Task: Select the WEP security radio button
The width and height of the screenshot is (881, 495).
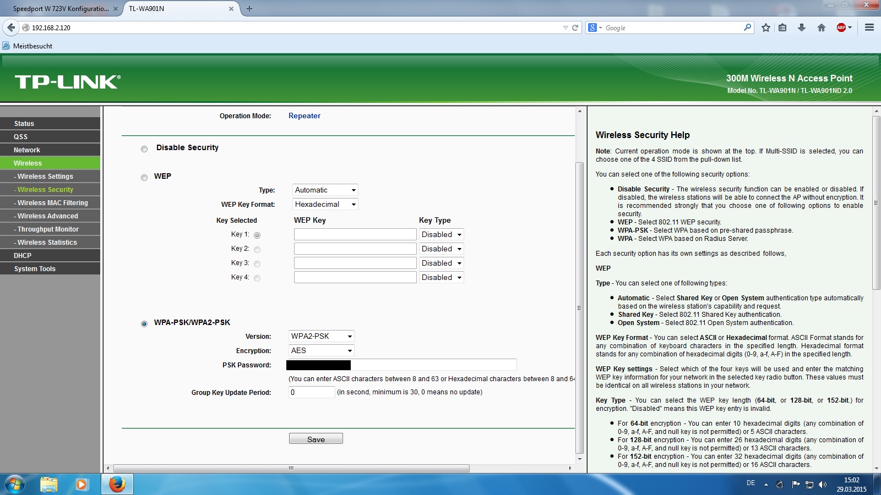Action: (x=144, y=178)
